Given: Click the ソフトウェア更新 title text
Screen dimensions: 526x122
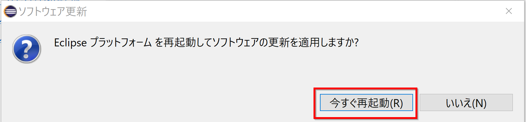Looking at the screenshot, I should [53, 12].
